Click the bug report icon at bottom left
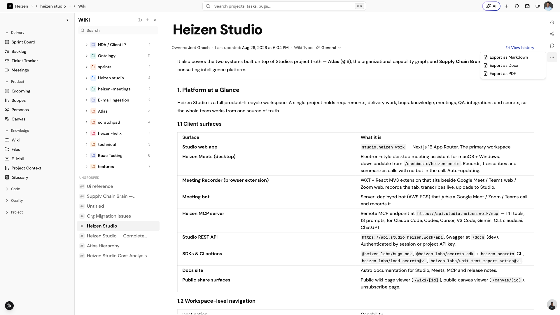Screen dimensions: 560x315 9,306
